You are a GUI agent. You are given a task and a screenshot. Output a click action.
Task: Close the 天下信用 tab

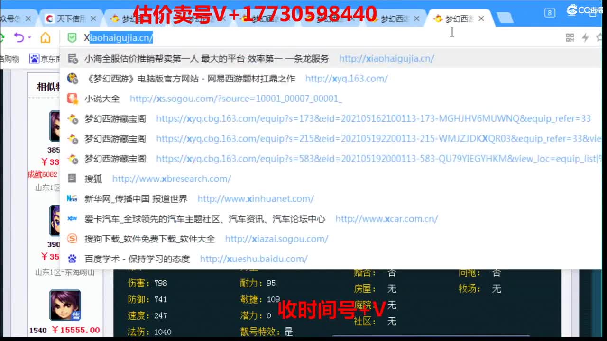click(93, 19)
